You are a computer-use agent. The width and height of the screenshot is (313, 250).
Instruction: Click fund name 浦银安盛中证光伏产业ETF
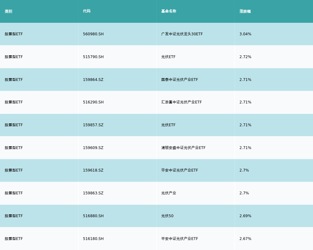tap(183, 148)
